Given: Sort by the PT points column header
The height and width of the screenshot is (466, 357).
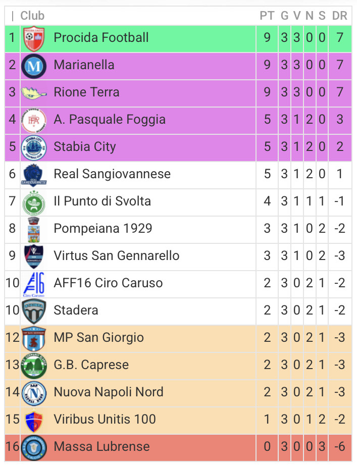Looking at the screenshot, I should tap(267, 16).
